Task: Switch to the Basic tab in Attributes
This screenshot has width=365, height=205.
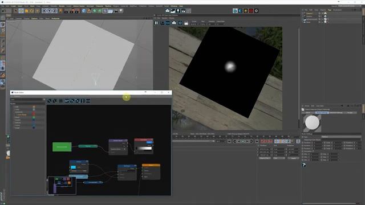Action: pyautogui.click(x=308, y=113)
